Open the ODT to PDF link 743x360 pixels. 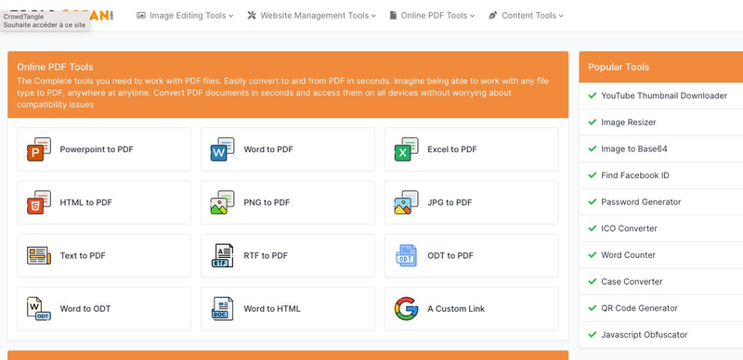[450, 255]
